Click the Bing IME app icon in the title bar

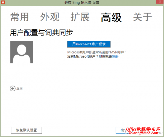click(3, 2)
